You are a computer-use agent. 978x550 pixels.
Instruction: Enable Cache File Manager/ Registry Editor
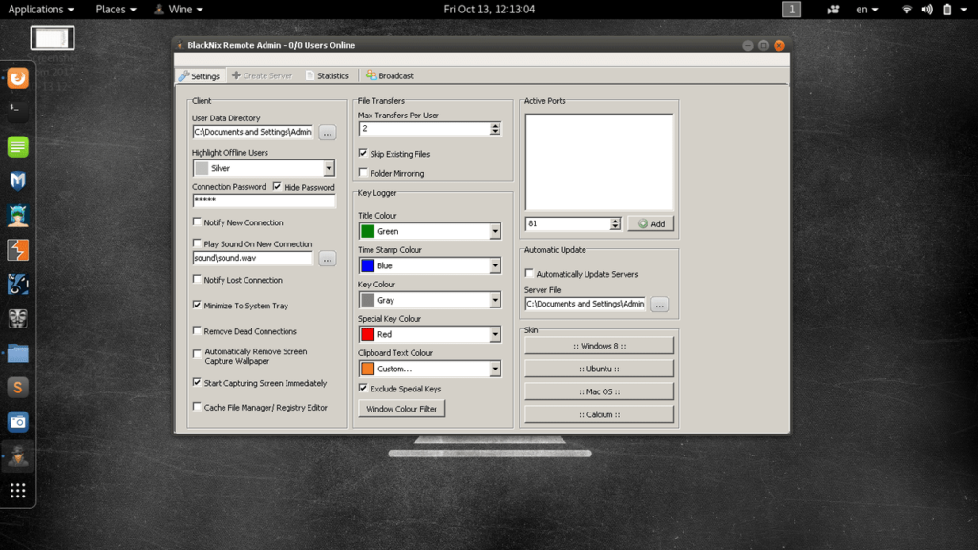click(x=197, y=407)
